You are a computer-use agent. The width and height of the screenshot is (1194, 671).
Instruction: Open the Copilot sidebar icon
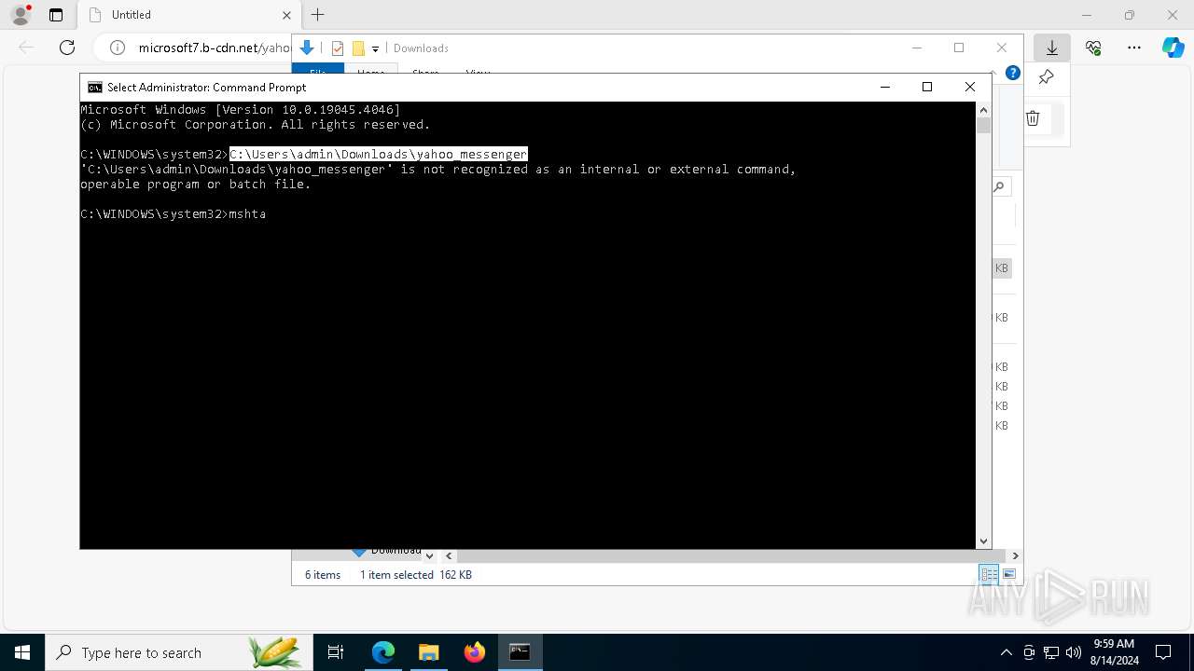tap(1173, 48)
